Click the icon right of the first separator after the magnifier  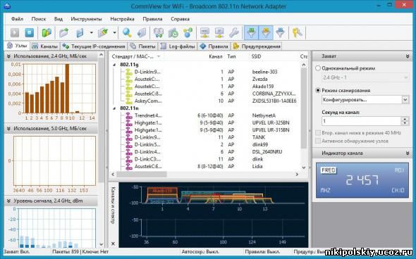click(159, 32)
